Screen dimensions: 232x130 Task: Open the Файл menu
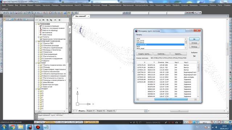click(x=4, y=5)
